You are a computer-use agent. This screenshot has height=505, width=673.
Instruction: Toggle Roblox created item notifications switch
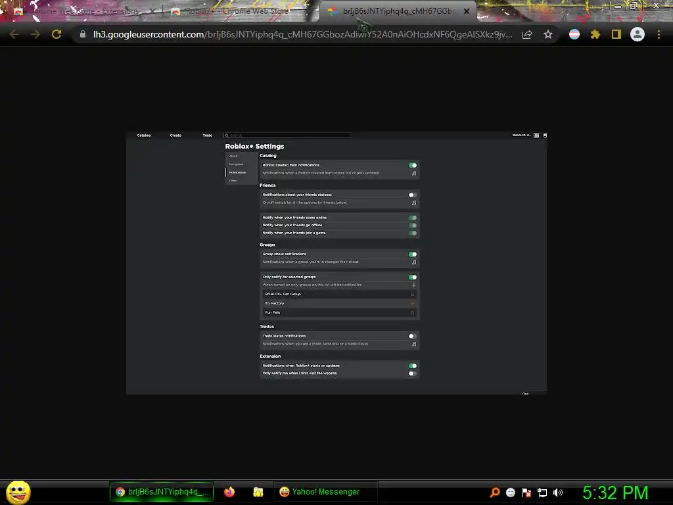[413, 165]
